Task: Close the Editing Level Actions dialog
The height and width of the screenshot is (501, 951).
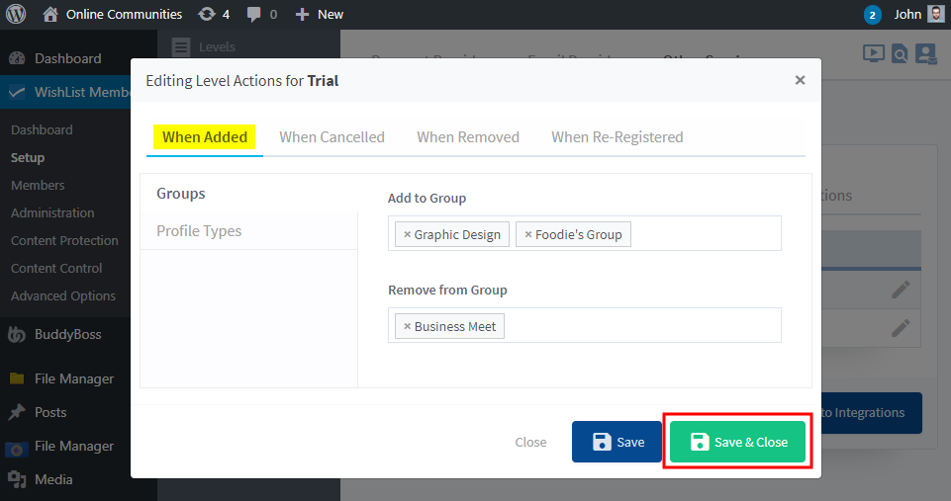Action: coord(800,80)
